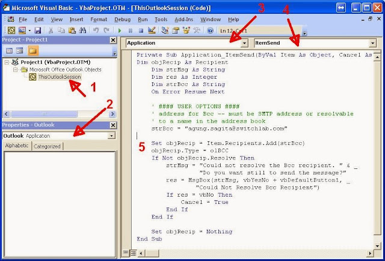Viewport: 385px width, 261px height.
Task: Click the Cut scissors icon
Action: click(51, 30)
